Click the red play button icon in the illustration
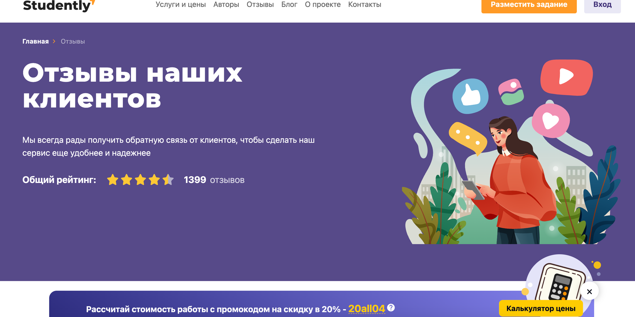This screenshot has height=317, width=635. click(567, 77)
